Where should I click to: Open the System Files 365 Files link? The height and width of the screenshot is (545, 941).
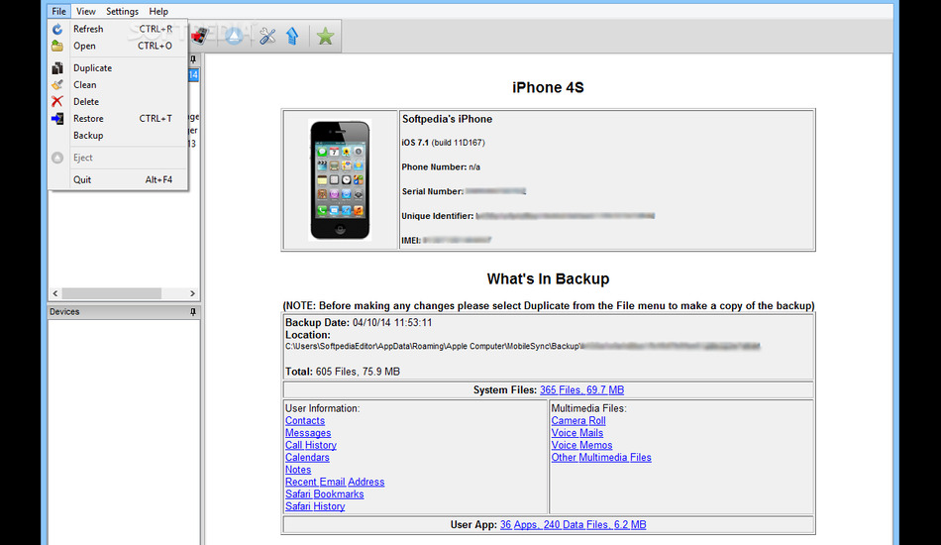(581, 390)
